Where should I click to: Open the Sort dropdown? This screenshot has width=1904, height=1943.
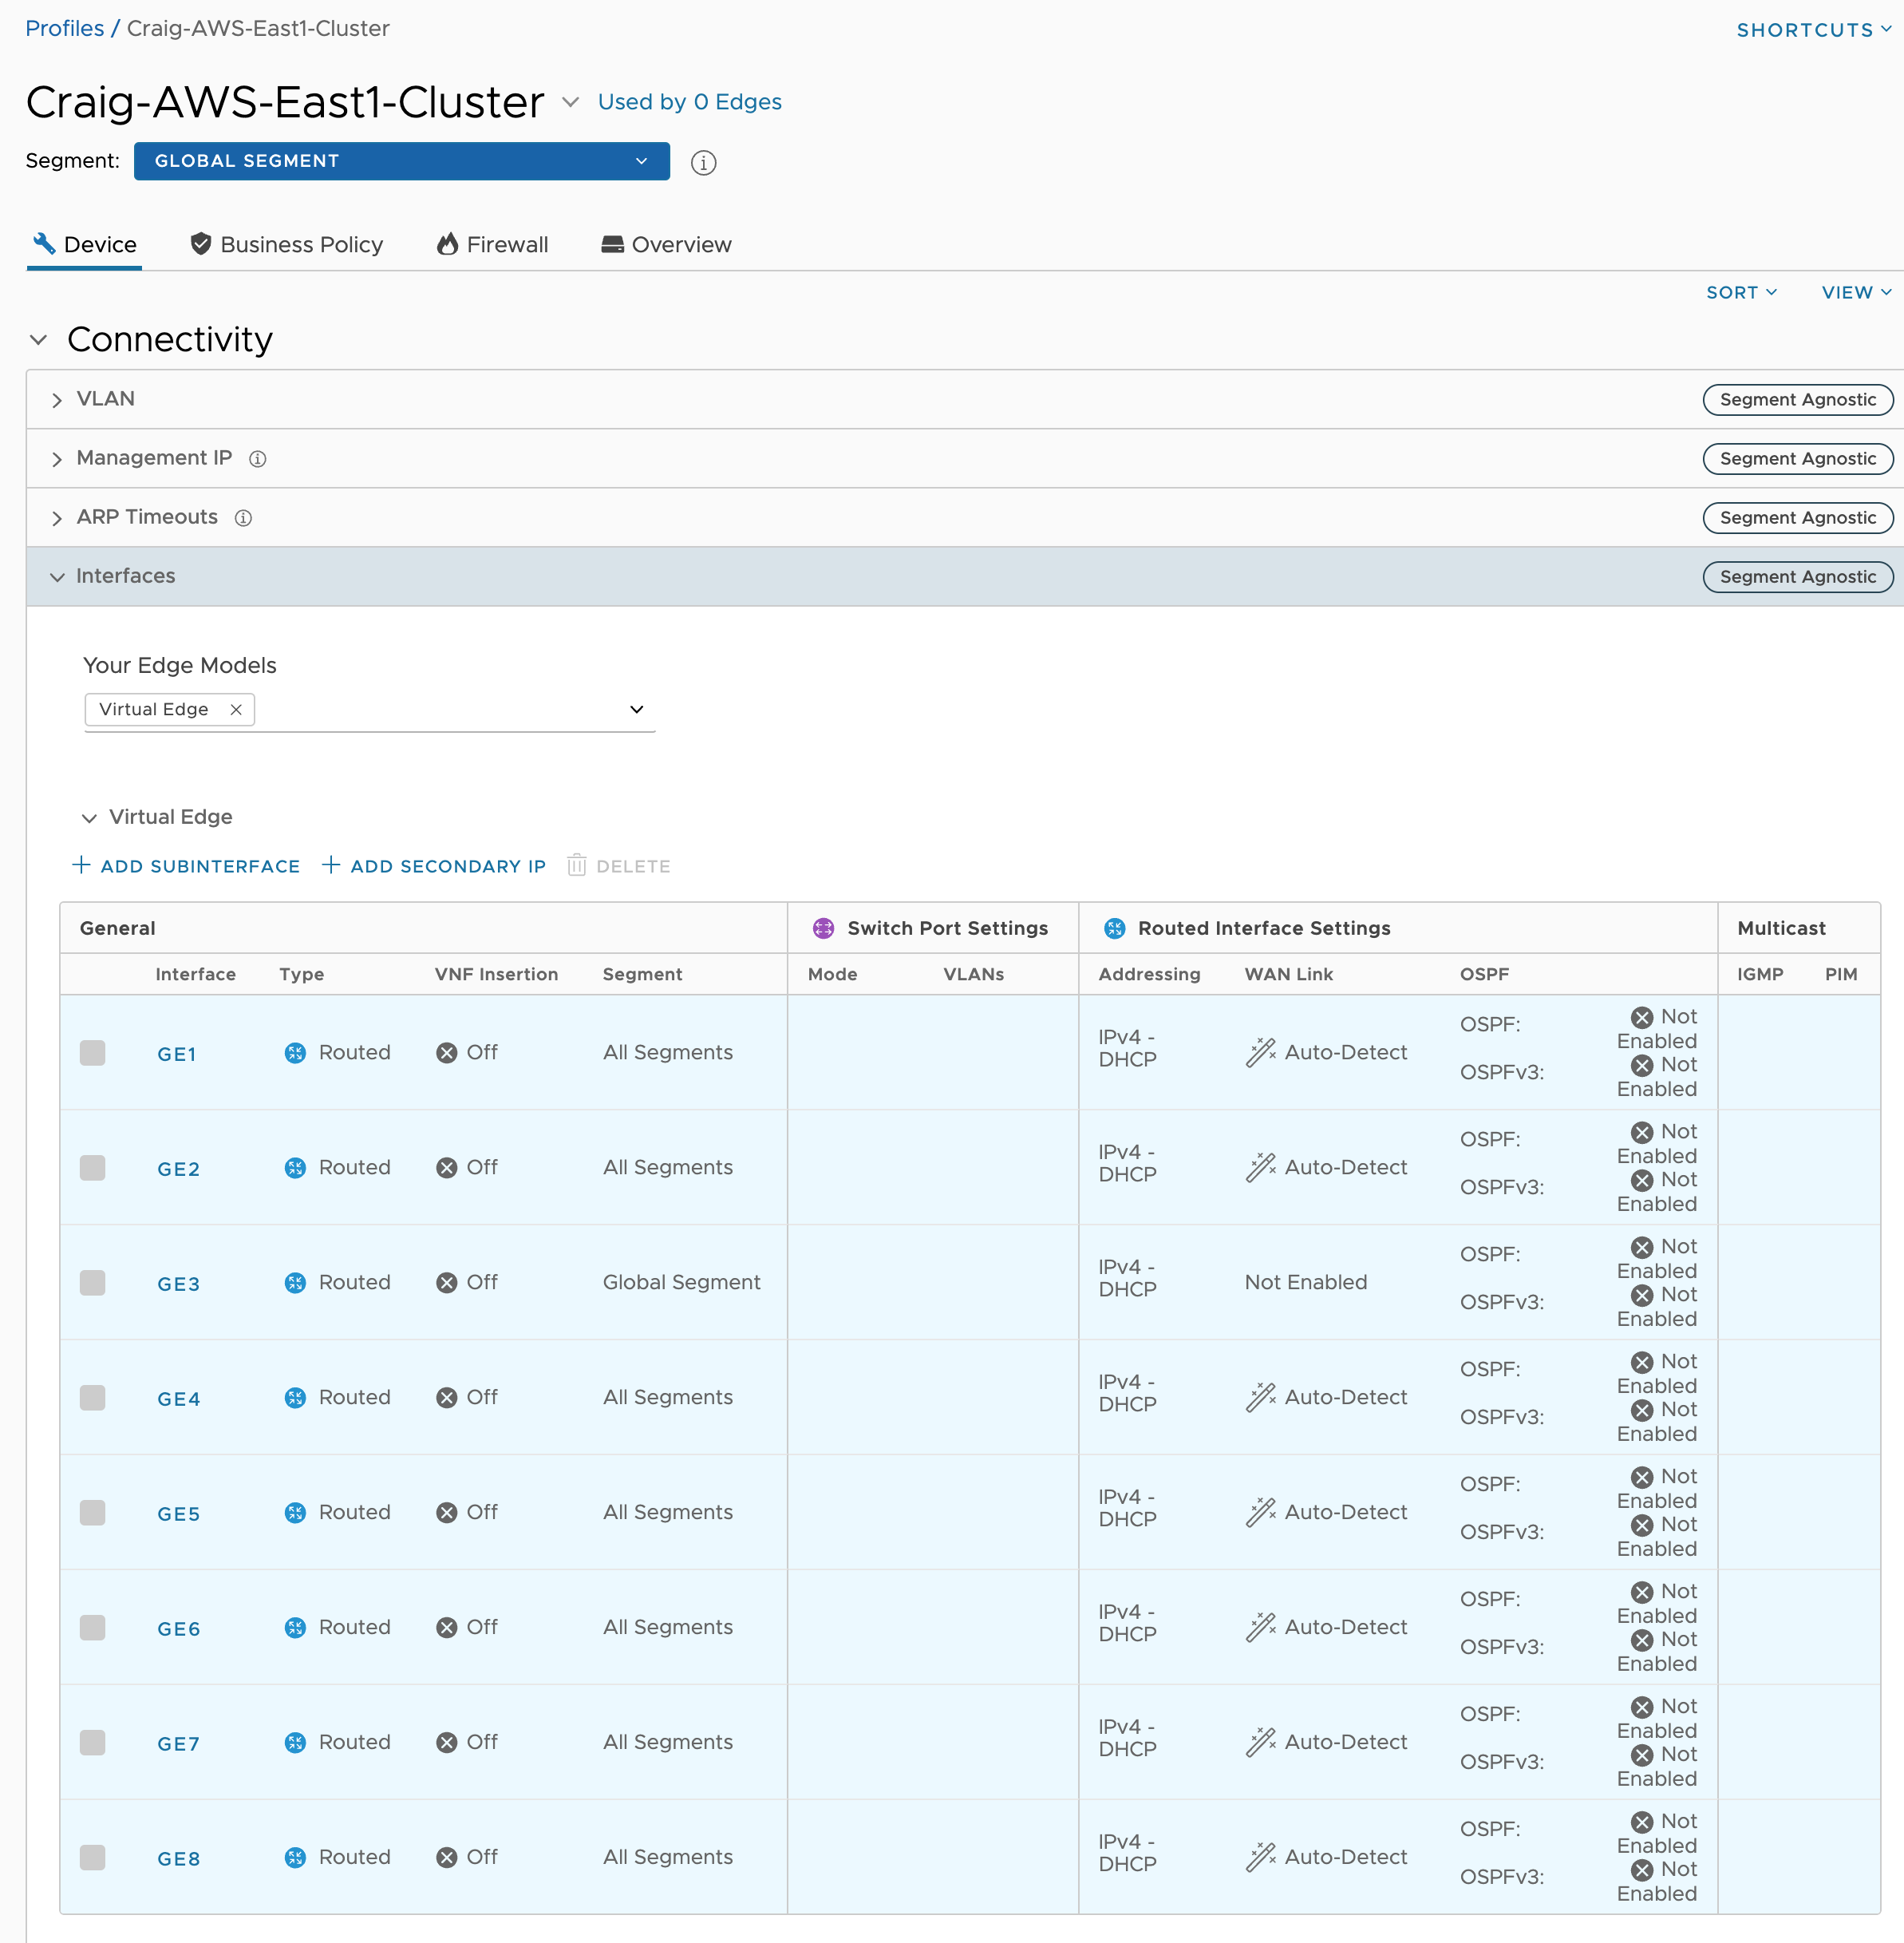1741,292
